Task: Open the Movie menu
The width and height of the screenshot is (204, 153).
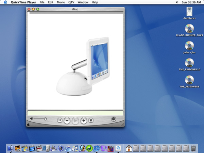Action: click(x=61, y=2)
